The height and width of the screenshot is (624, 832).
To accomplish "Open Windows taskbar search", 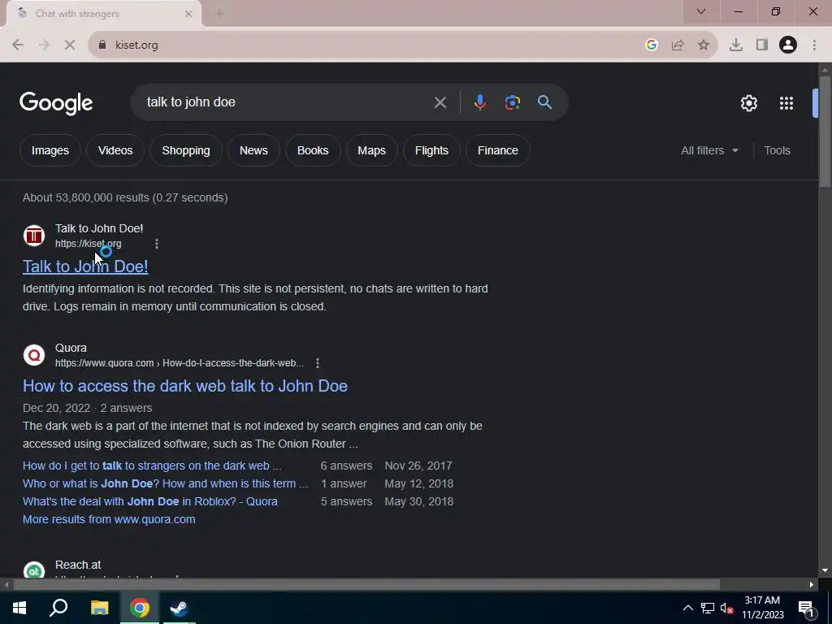I will (x=58, y=608).
